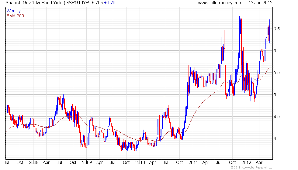Screen dimensions: 298x170
Task: Click the 2012 x-axis label
Action: 246,163
